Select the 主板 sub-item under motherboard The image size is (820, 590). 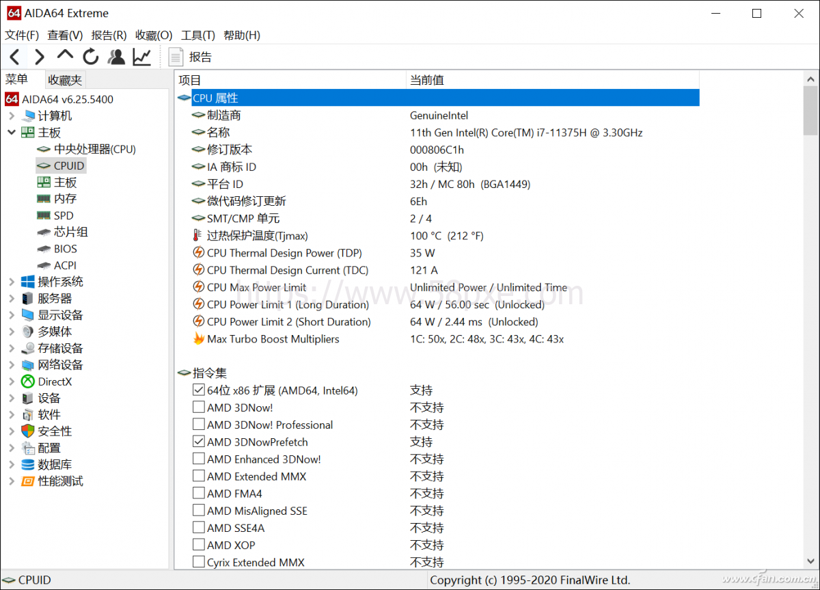coord(65,183)
